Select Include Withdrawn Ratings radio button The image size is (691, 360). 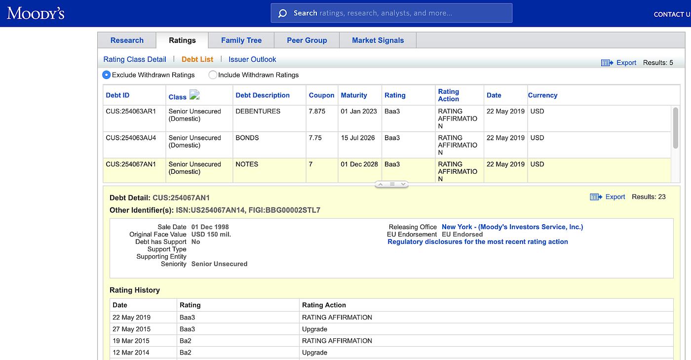pos(213,75)
